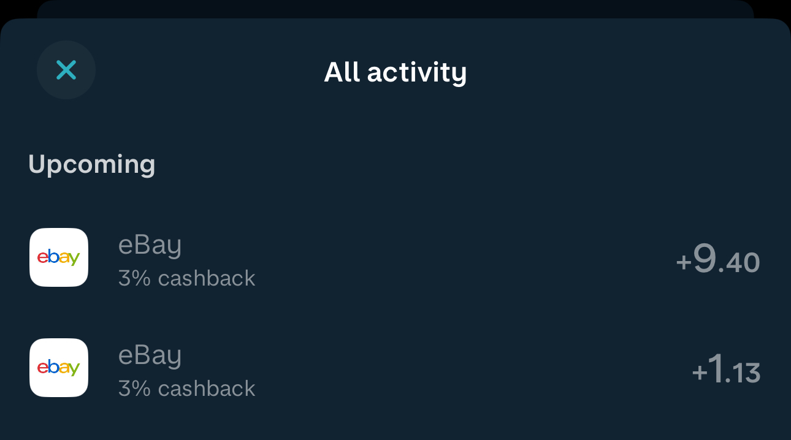This screenshot has height=440, width=791.
Task: Tap the +9.40 cashback amount
Action: point(717,261)
